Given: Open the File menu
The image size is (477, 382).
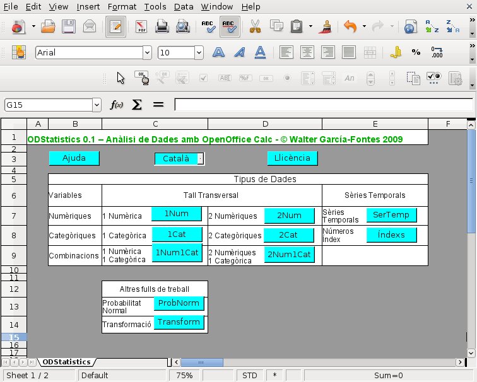Looking at the screenshot, I should pos(11,6).
